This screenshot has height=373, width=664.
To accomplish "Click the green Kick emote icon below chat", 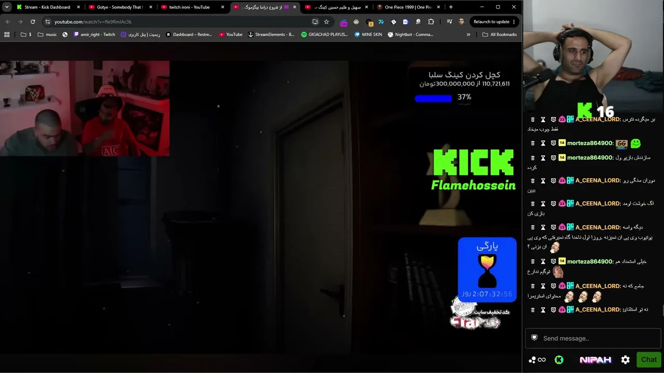I will click(559, 360).
